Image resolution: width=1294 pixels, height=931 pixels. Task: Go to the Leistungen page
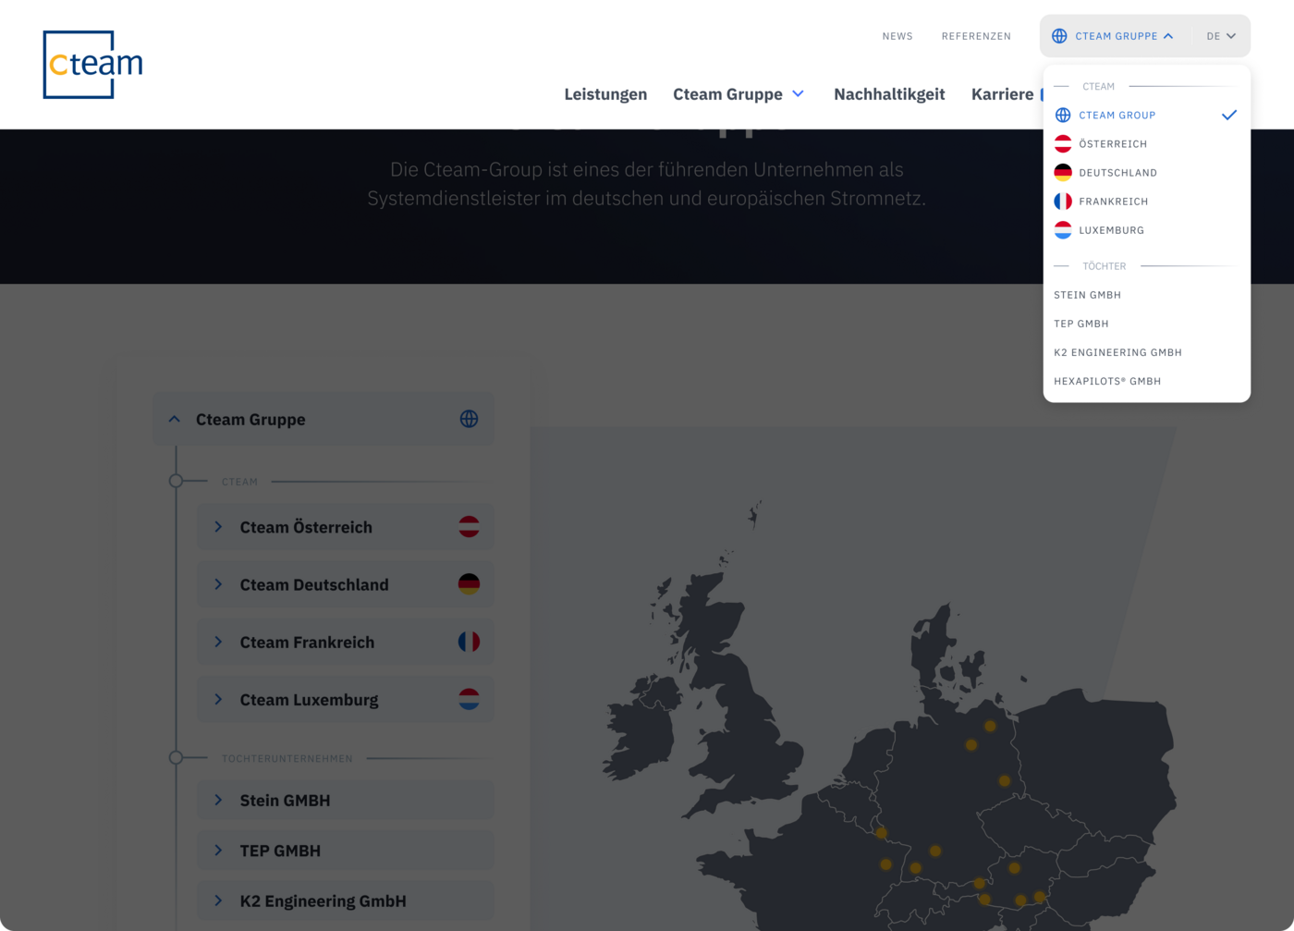click(605, 94)
